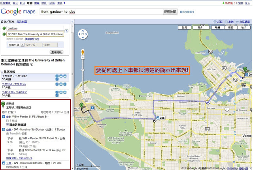Click left panel scrollbar up arrow
The width and height of the screenshot is (253, 170).
pos(72,26)
